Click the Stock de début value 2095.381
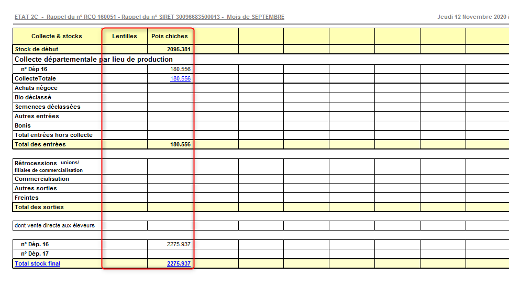This screenshot has height=299, width=509. [176, 49]
